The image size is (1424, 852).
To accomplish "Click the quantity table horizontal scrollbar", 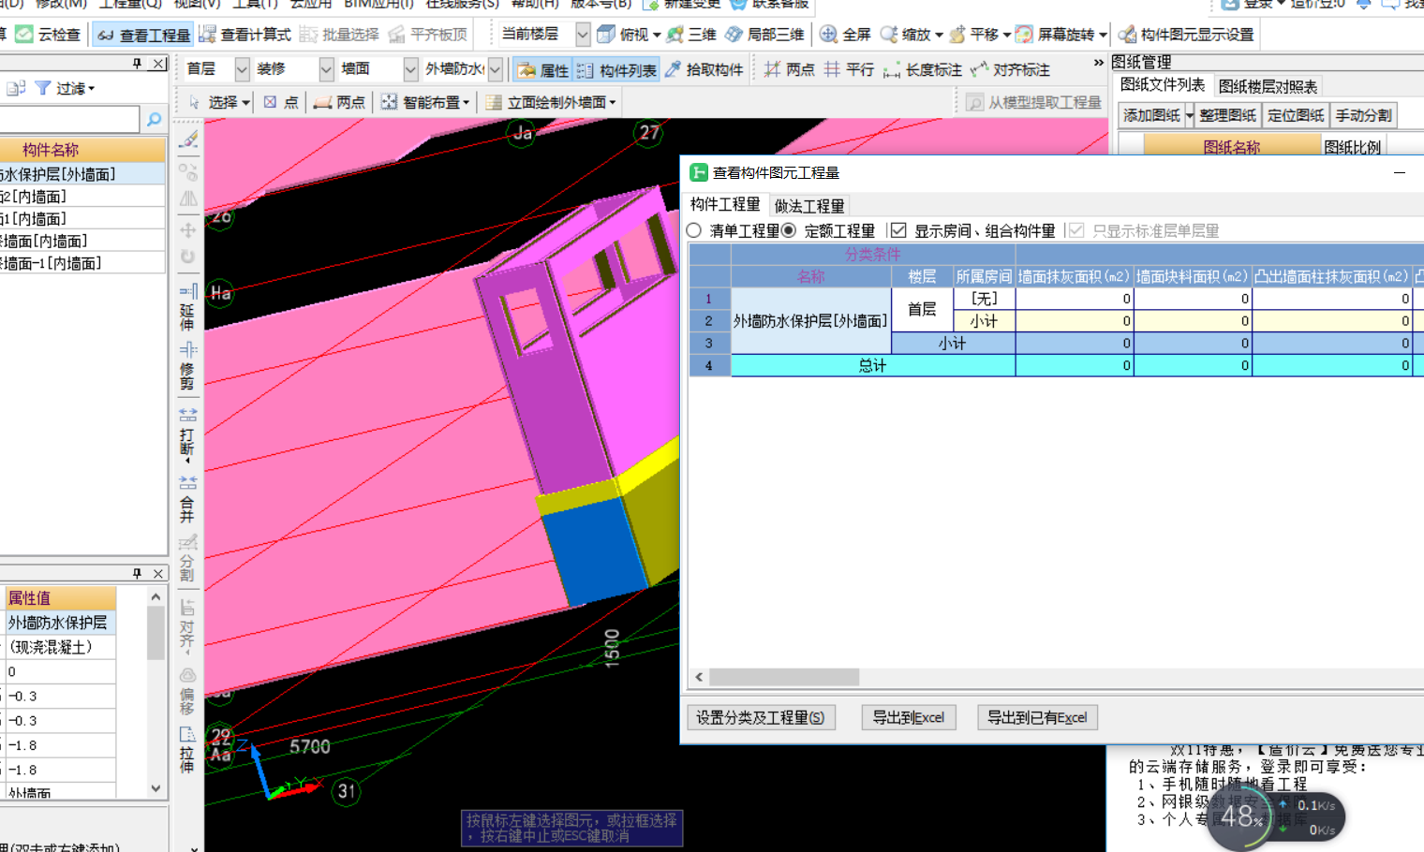I will (x=784, y=676).
